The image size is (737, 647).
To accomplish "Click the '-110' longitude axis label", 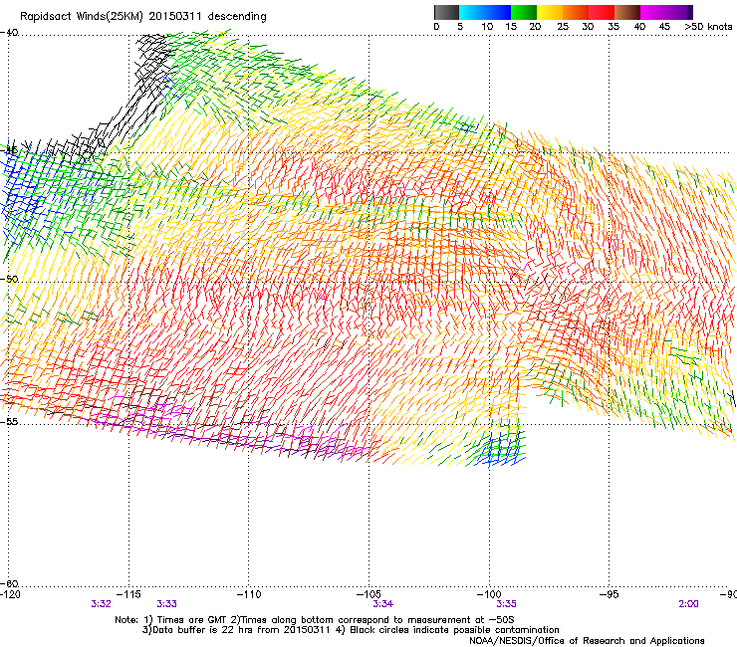I will point(248,595).
